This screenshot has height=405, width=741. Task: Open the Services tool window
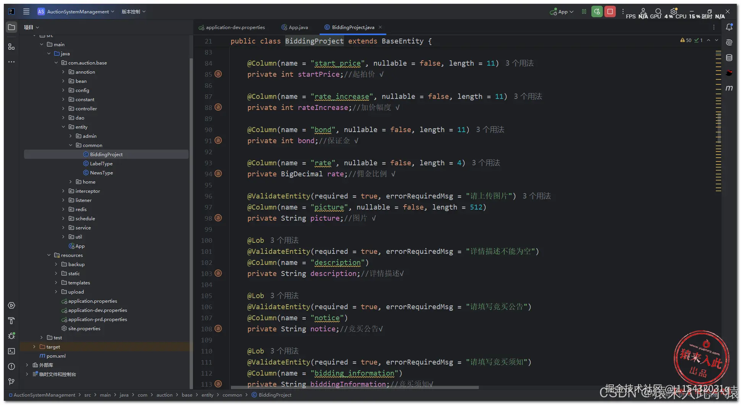coord(11,305)
